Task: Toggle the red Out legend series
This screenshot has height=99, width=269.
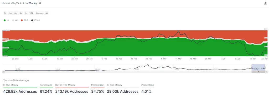Action: [x=24, y=20]
